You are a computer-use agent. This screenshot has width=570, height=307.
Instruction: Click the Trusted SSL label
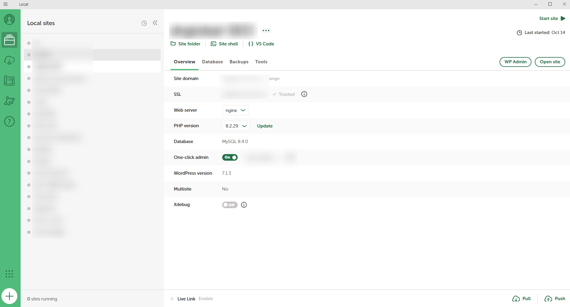click(284, 94)
